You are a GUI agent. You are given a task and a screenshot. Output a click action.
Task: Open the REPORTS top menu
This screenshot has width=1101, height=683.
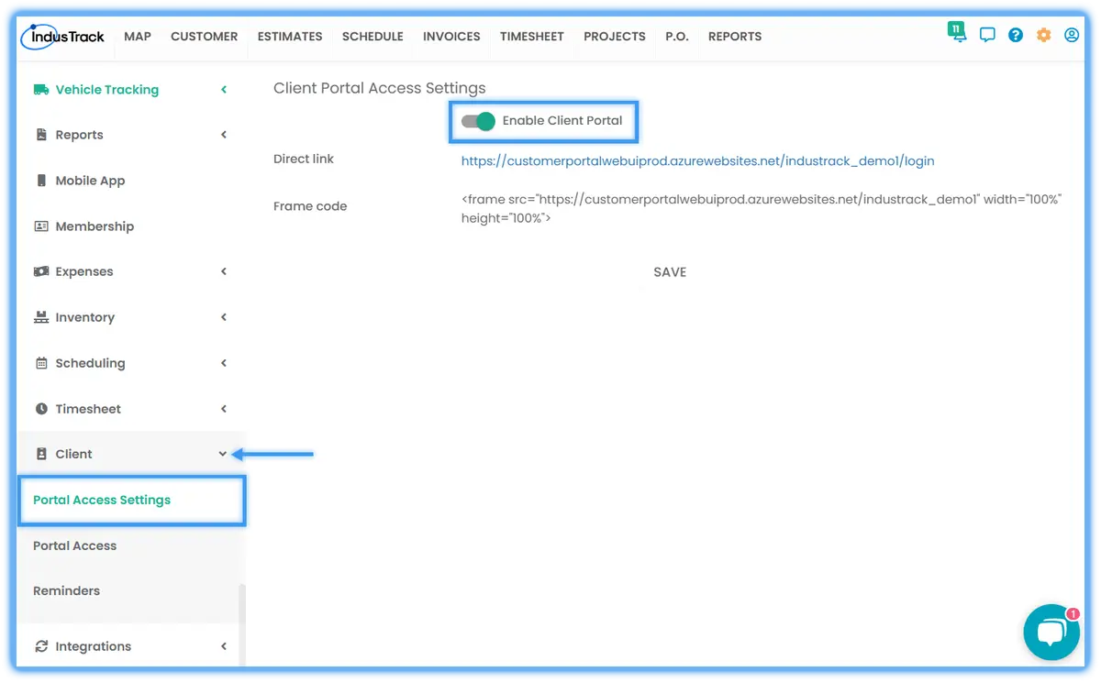click(735, 37)
